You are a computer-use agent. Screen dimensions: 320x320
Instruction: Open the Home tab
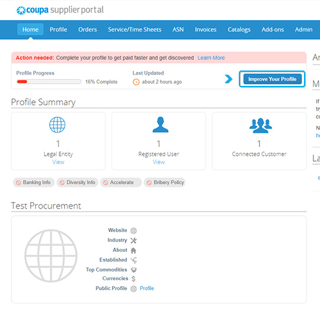click(x=30, y=30)
